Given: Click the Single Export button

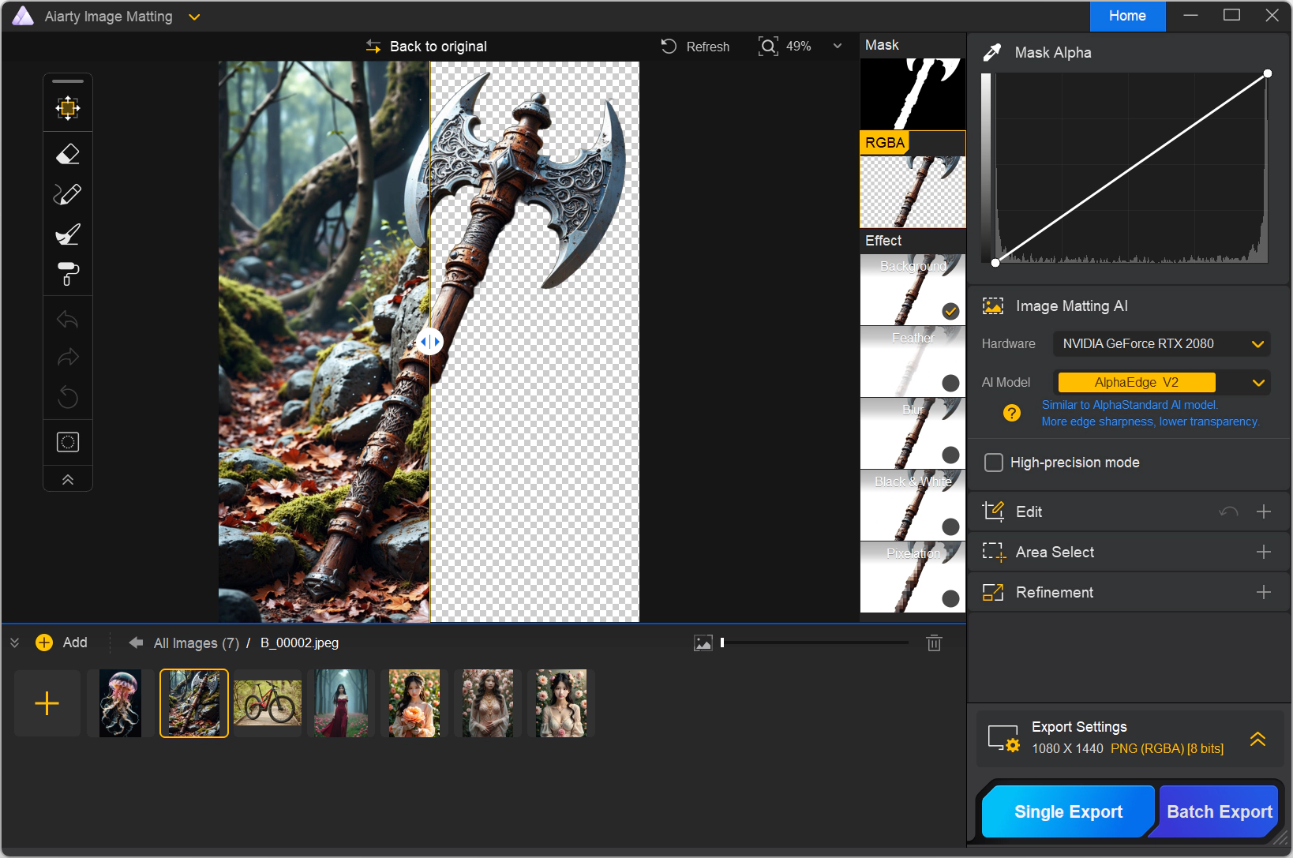Looking at the screenshot, I should (x=1067, y=811).
